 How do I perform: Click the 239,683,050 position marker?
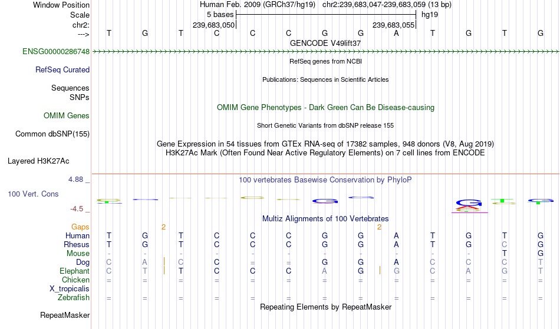point(213,25)
